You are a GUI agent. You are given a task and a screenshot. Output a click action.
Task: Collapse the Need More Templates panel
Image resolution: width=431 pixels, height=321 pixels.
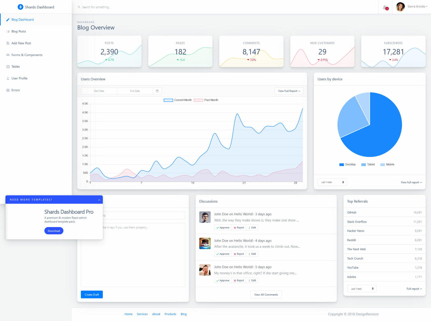click(x=99, y=200)
